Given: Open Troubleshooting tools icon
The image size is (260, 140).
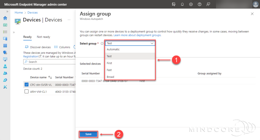Looking at the screenshot, I should pyautogui.click(x=5, y=87).
